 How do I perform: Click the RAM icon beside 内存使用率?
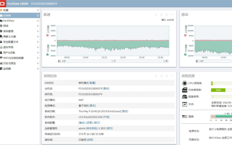pyautogui.click(x=185, y=90)
